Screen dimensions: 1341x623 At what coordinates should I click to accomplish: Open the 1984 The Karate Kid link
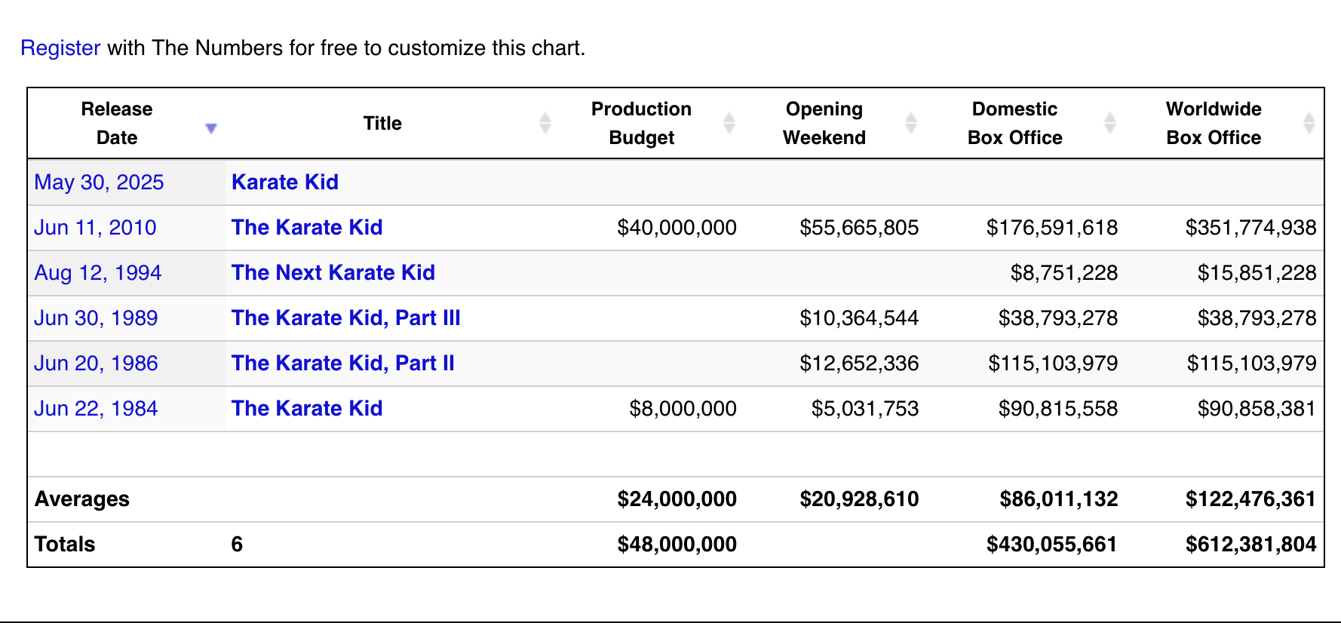pyautogui.click(x=307, y=409)
